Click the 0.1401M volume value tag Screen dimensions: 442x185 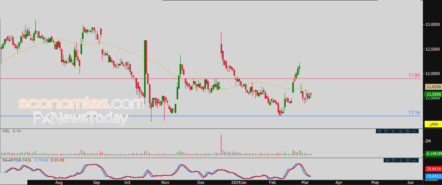434,154
